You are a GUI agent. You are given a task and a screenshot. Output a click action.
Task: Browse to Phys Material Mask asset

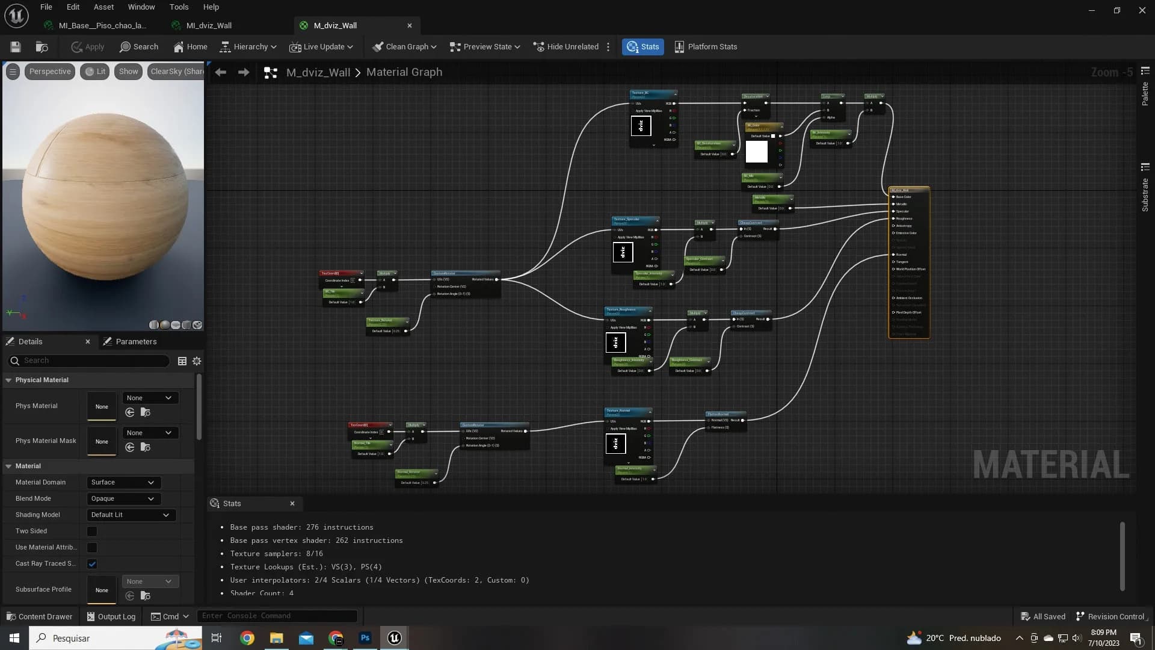tap(145, 447)
